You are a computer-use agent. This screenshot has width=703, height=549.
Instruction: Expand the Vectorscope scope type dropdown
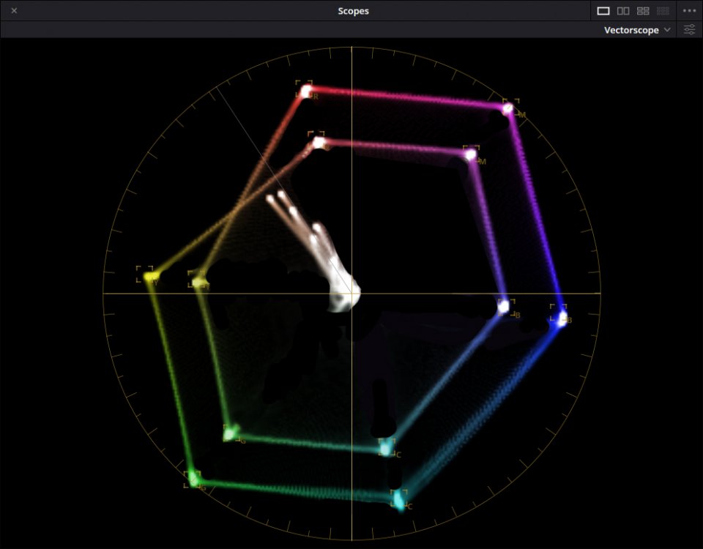pyautogui.click(x=636, y=30)
